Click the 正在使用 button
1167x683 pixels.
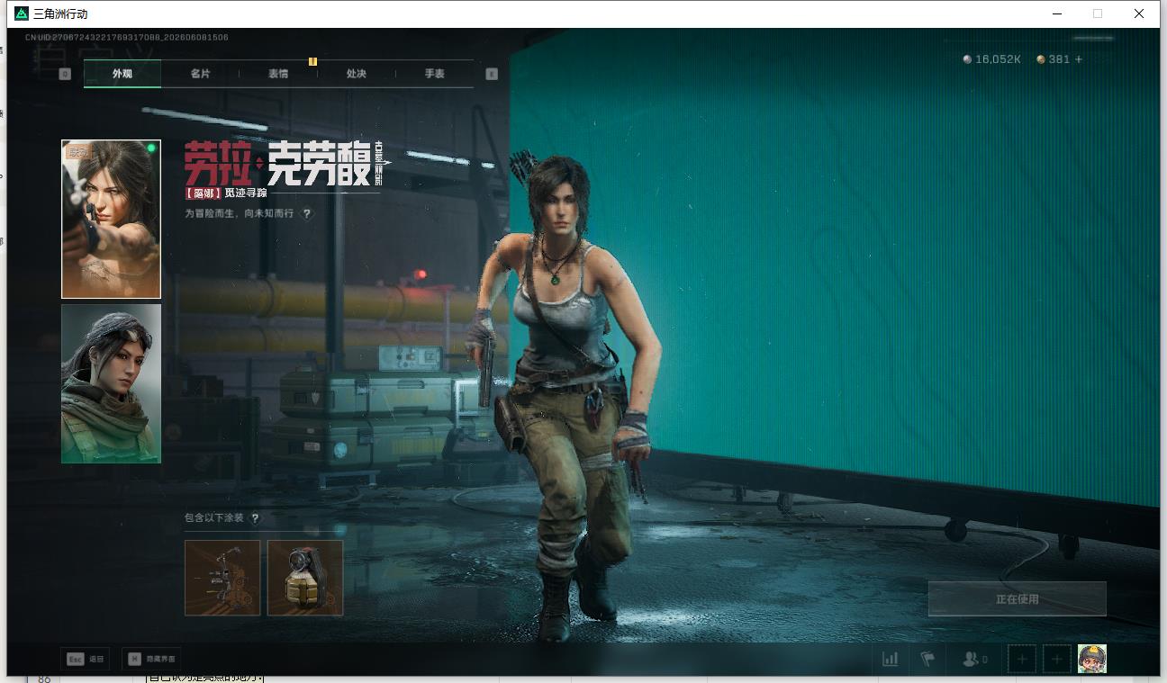tap(1018, 599)
